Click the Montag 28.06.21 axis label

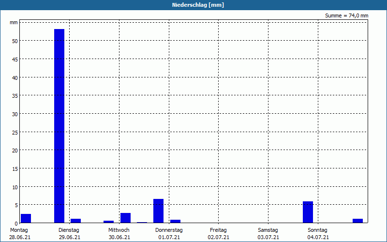pyautogui.click(x=19, y=234)
